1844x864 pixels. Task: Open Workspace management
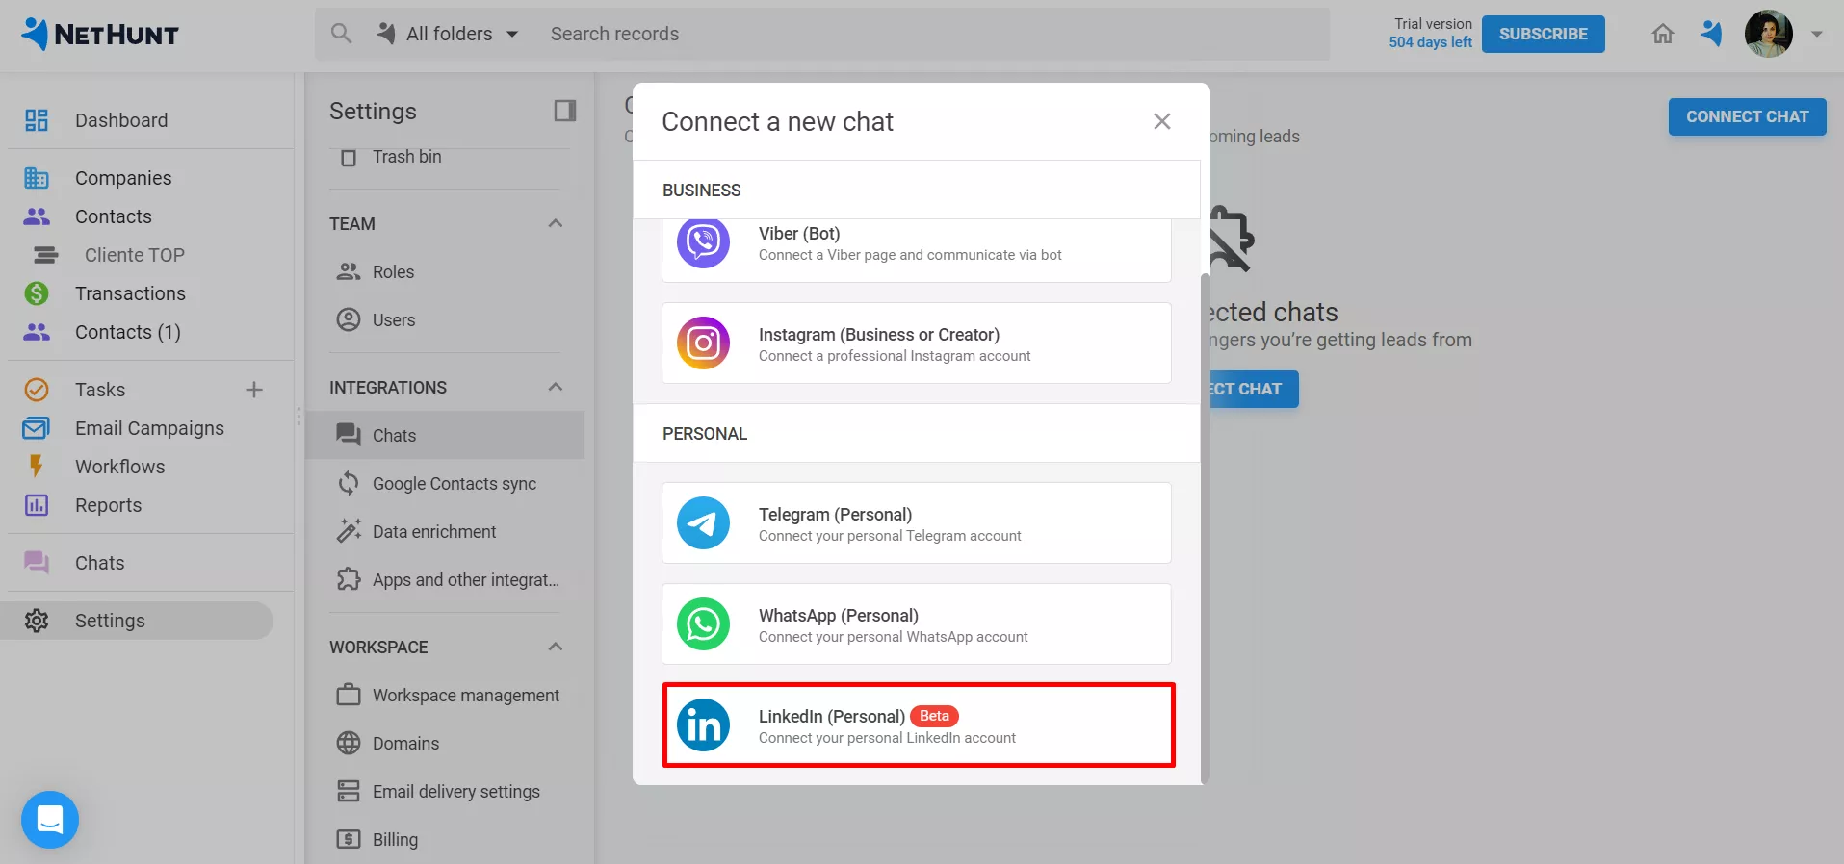(445, 695)
